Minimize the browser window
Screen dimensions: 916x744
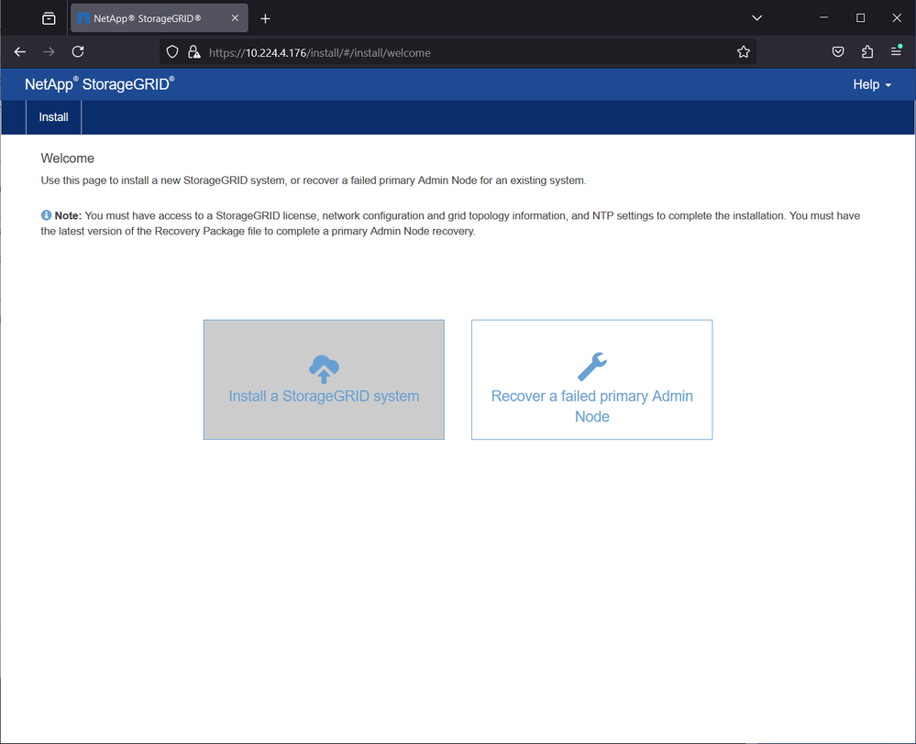tap(823, 18)
